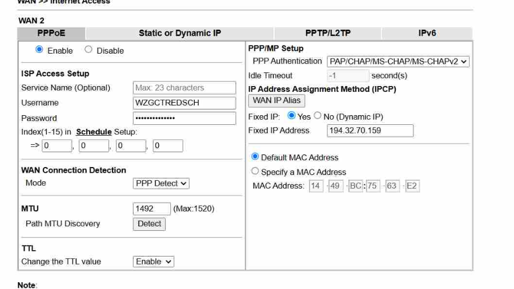Expand the WAN Connection Detection Mode dropdown
The width and height of the screenshot is (514, 289).
tap(161, 184)
